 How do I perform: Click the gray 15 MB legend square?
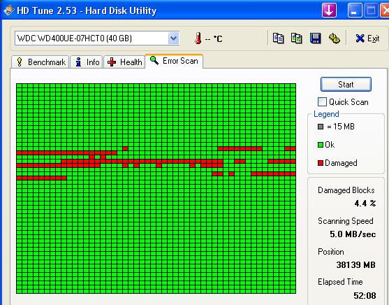coord(321,127)
